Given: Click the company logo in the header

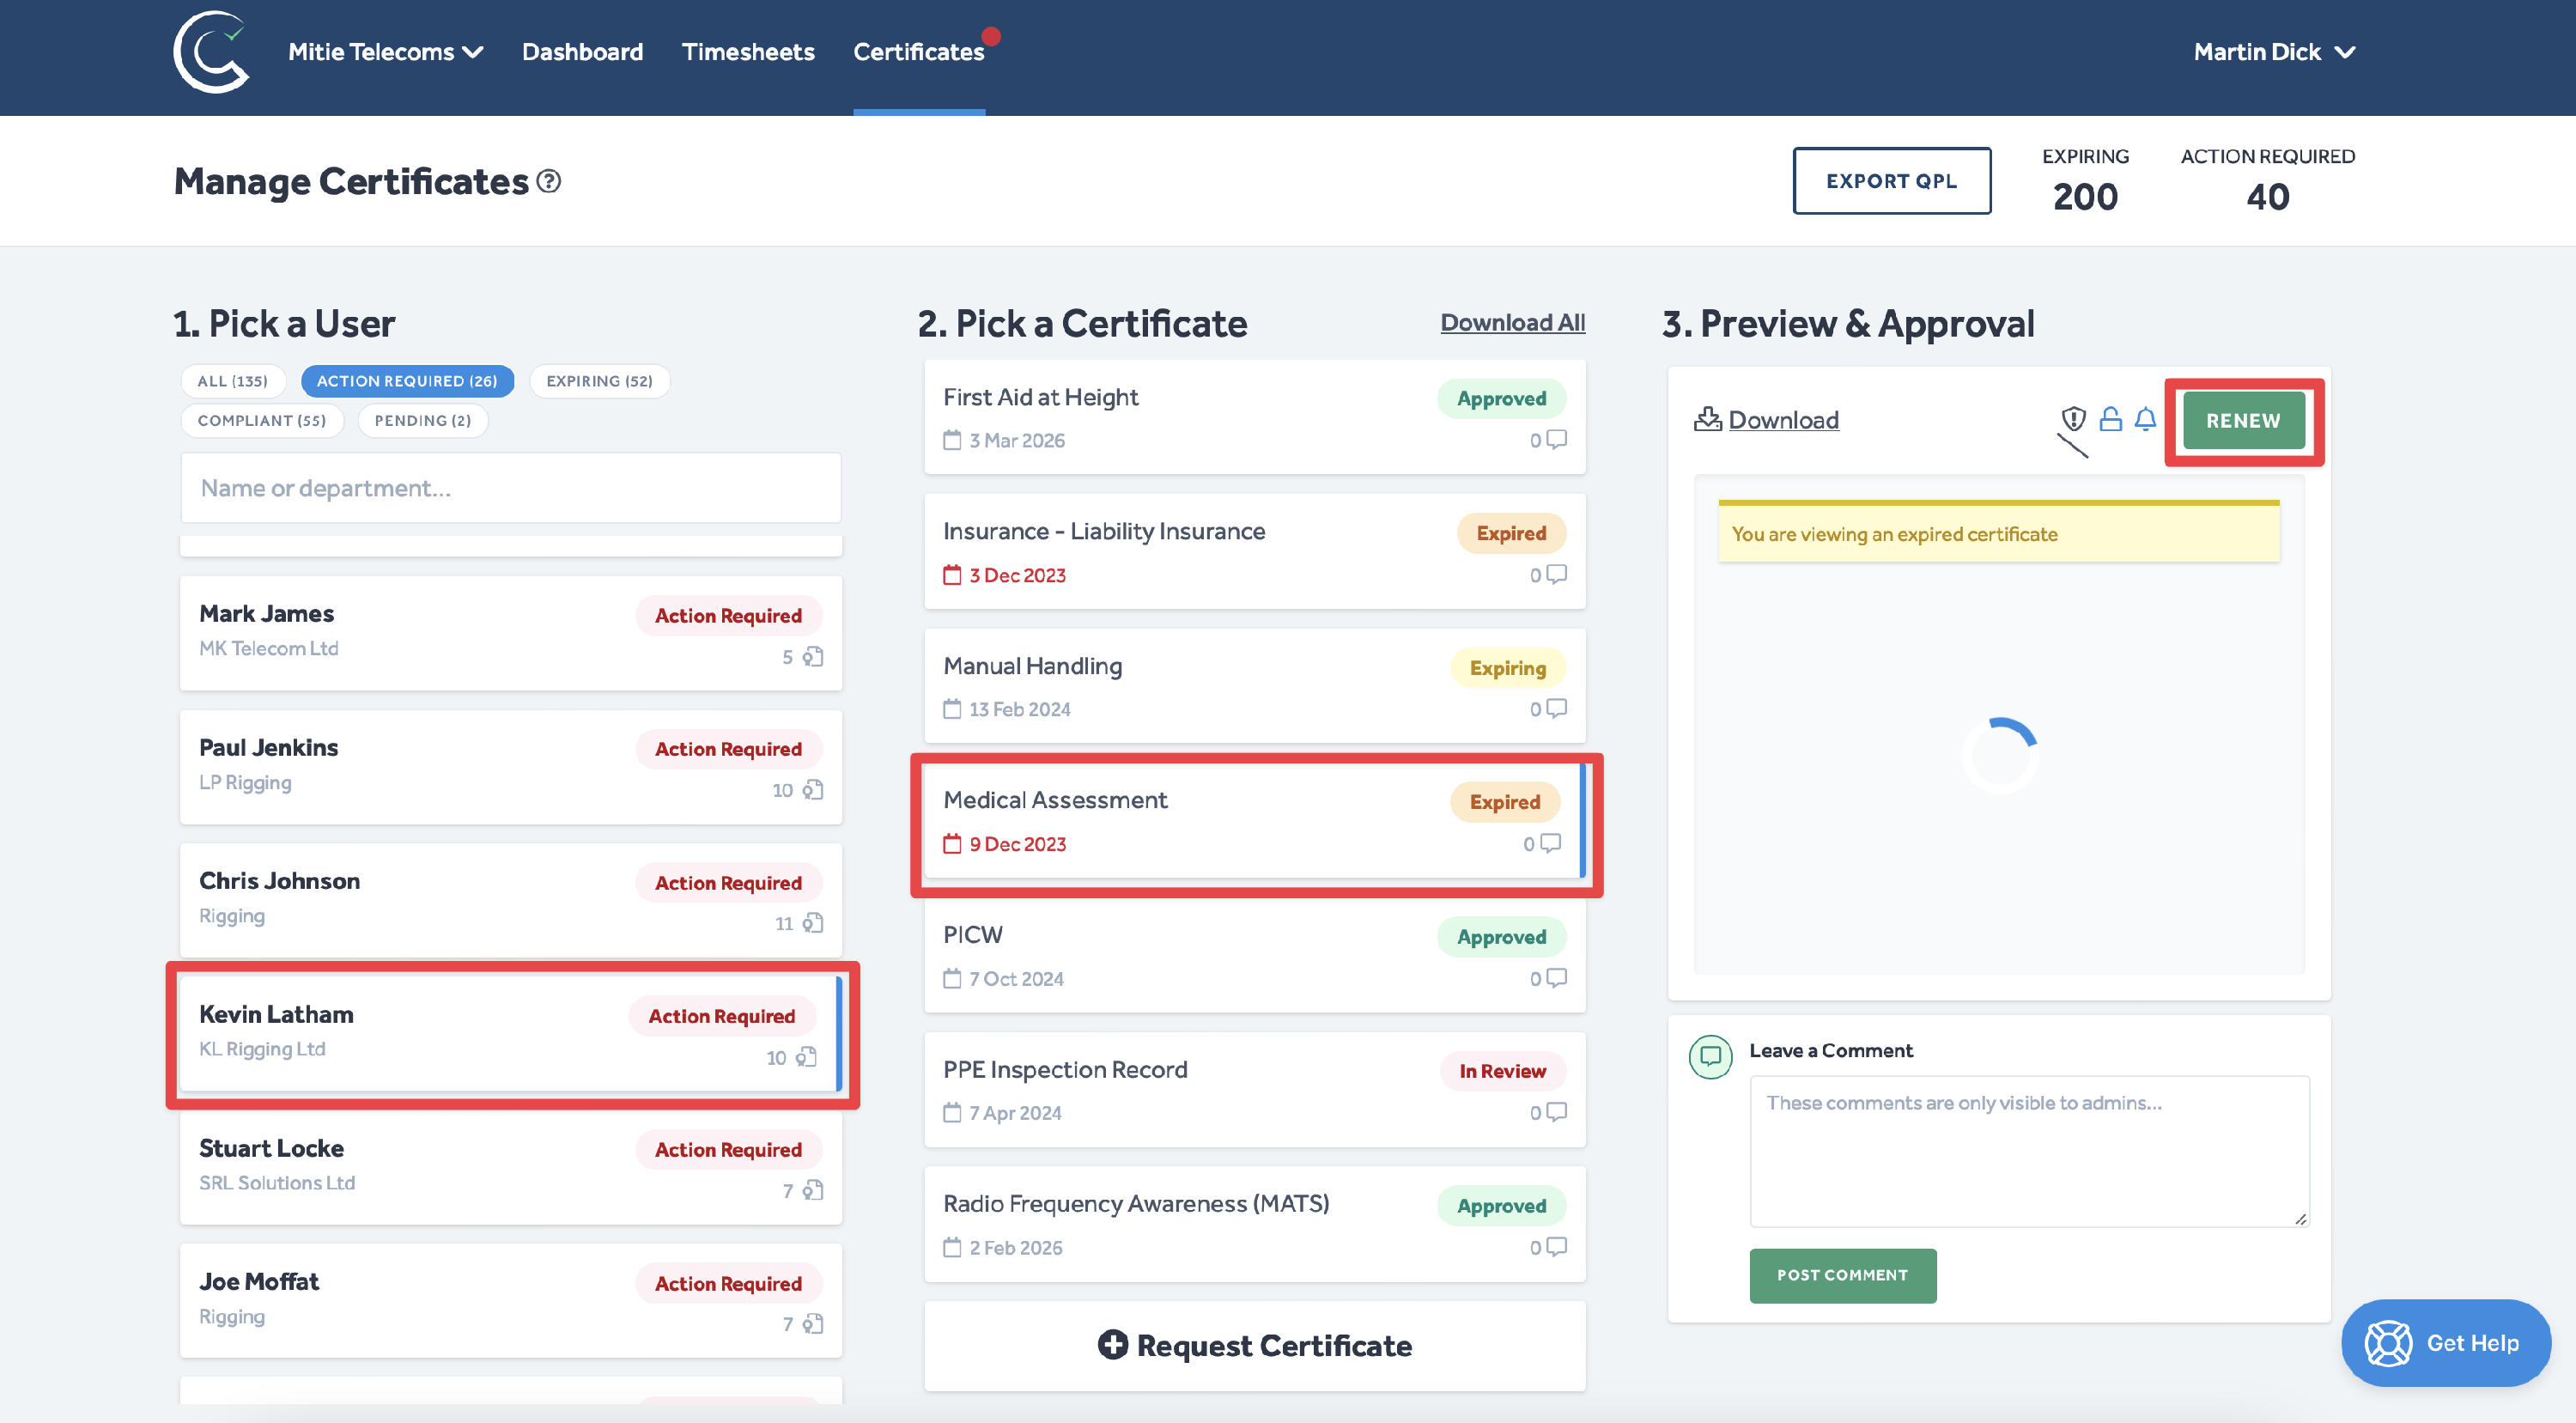Looking at the screenshot, I should pos(210,52).
